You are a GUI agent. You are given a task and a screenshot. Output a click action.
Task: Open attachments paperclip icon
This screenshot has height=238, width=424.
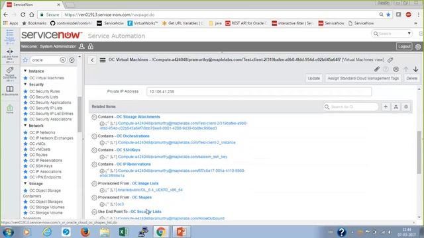[377, 69]
